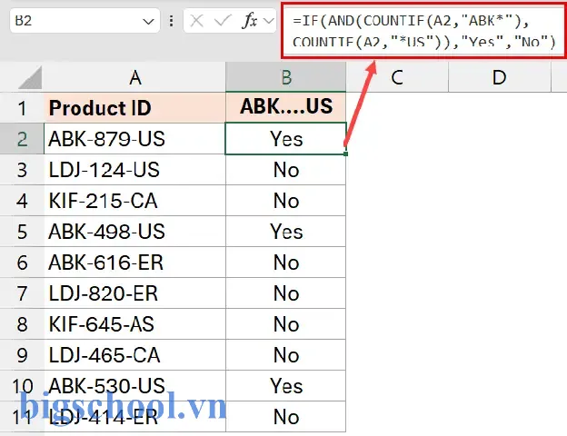Click into the formula bar text
The height and width of the screenshot is (436, 567).
pyautogui.click(x=423, y=31)
